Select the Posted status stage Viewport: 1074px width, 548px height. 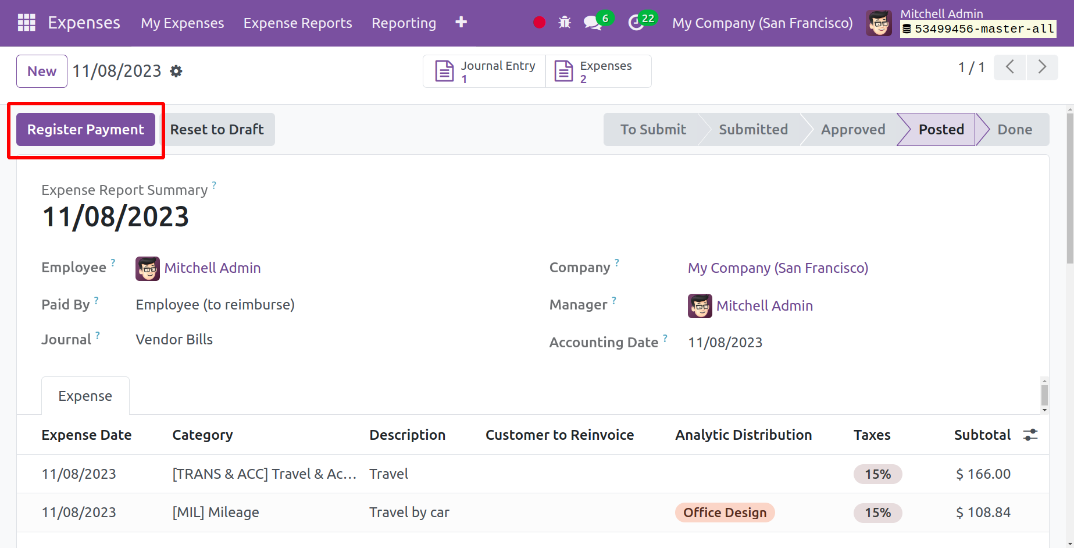point(941,129)
